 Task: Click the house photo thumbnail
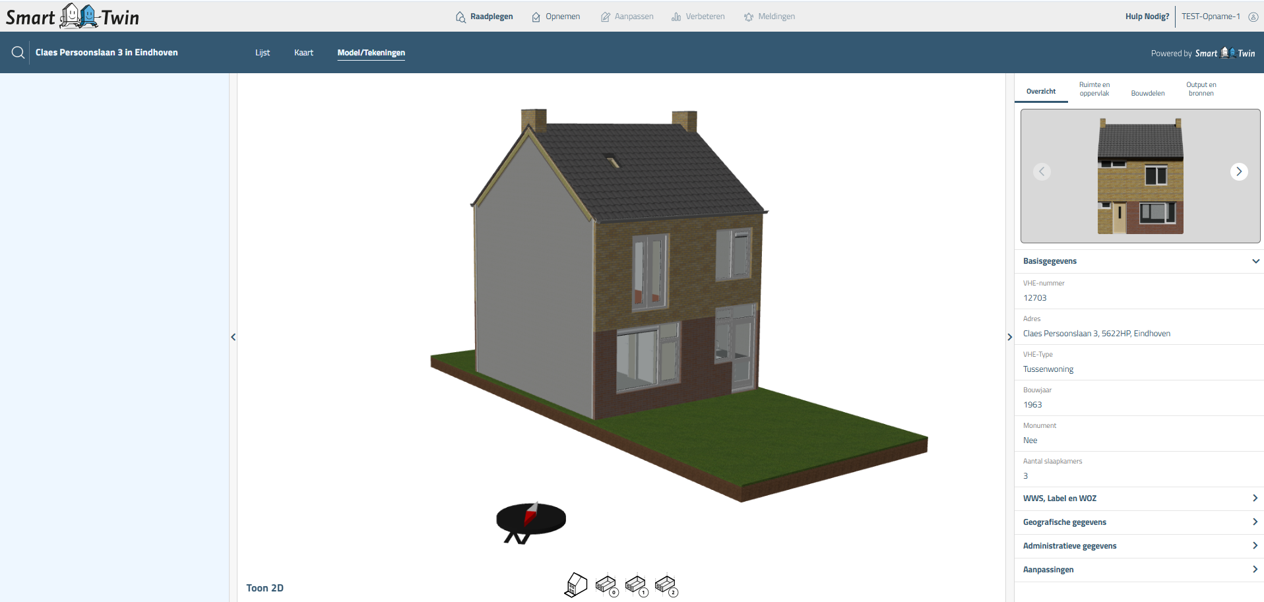click(x=1140, y=176)
